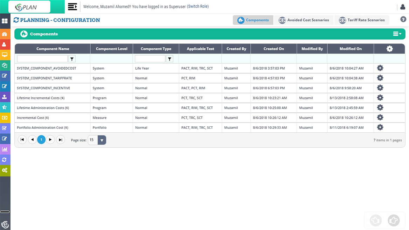Open the currency/cost icon in the sidebar

tap(5, 118)
